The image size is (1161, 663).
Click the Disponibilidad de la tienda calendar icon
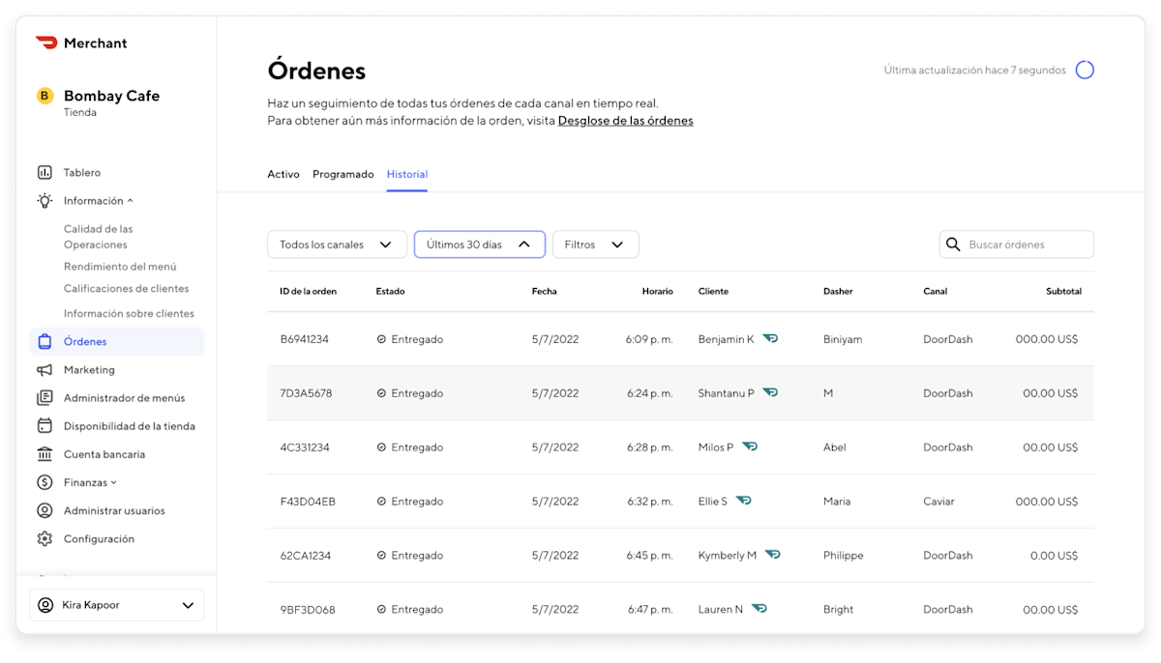click(44, 425)
